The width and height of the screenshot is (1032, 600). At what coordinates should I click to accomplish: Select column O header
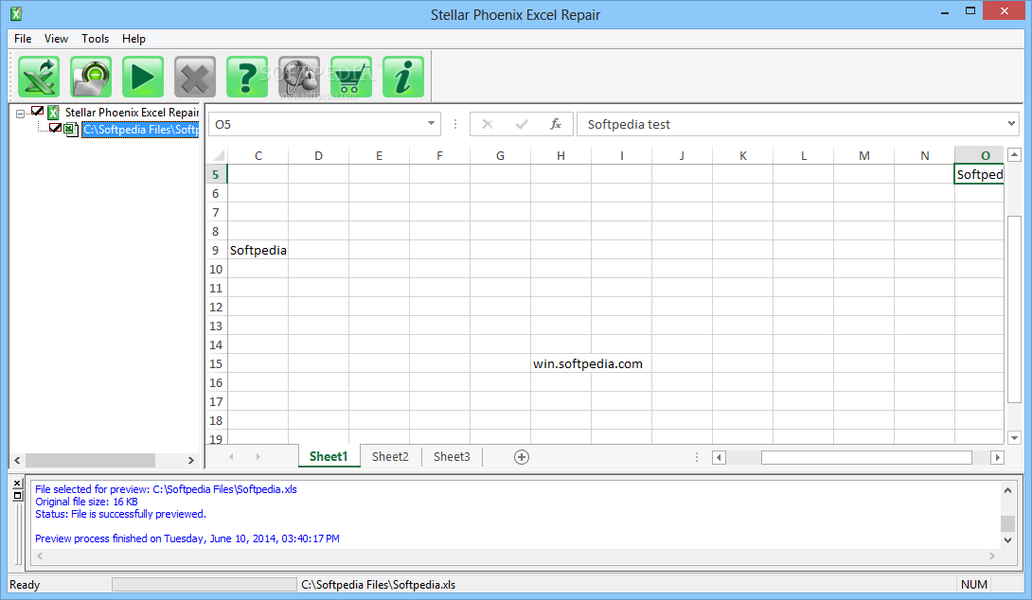click(979, 156)
